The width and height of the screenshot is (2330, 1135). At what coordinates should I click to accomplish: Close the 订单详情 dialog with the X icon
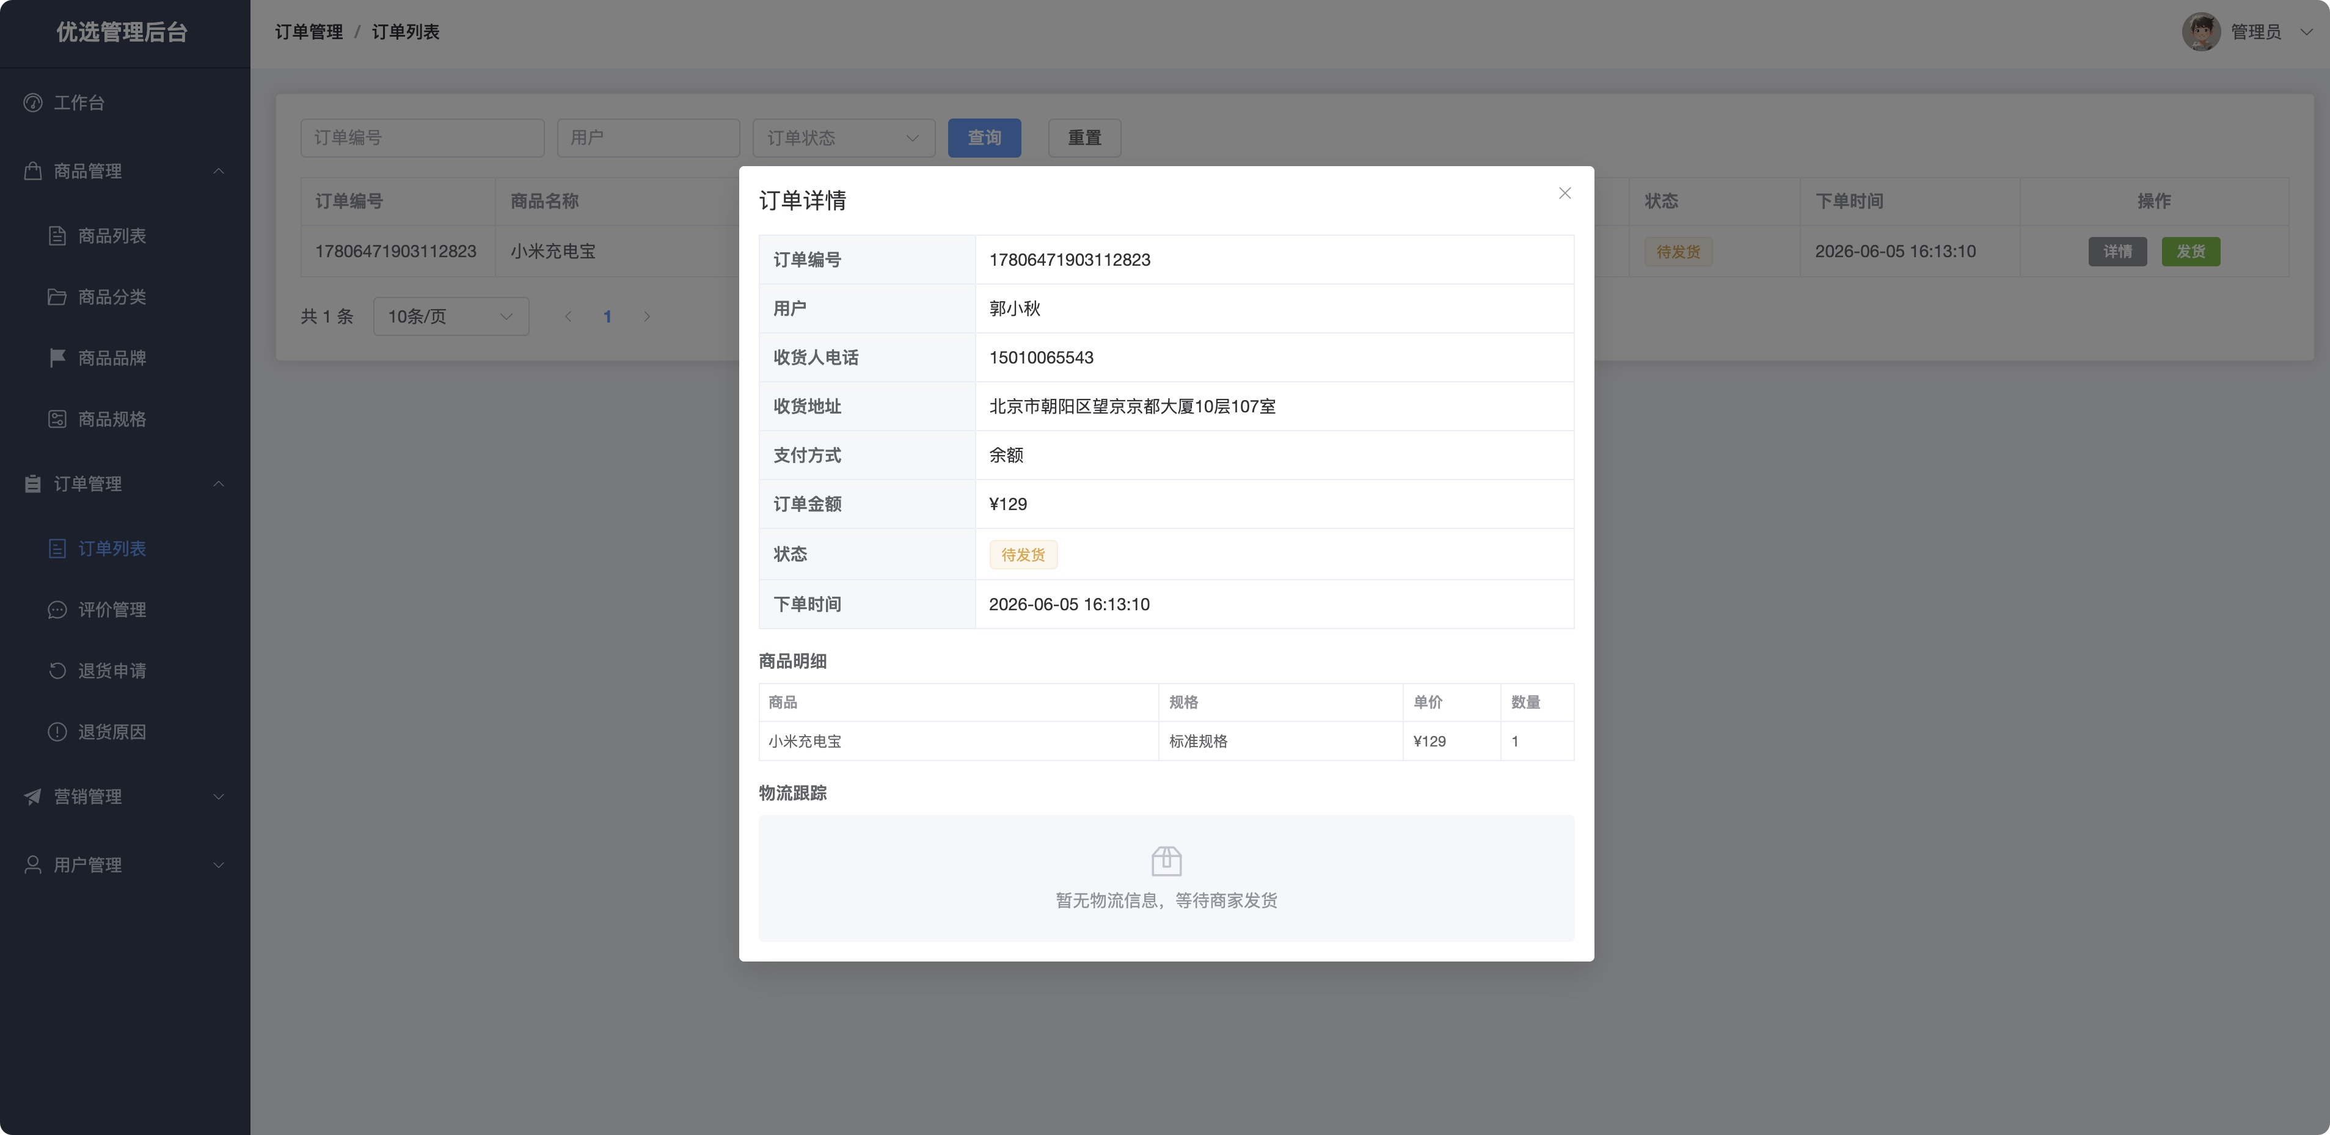[x=1565, y=194]
